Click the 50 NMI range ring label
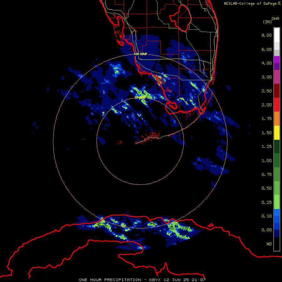 pyautogui.click(x=140, y=97)
